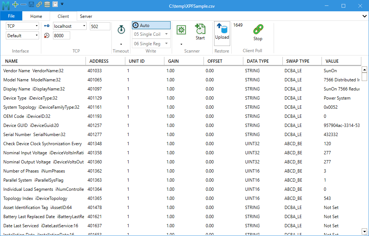Click the database stack icon in title bar
Viewport: 369px width, 236px height.
(47, 4)
